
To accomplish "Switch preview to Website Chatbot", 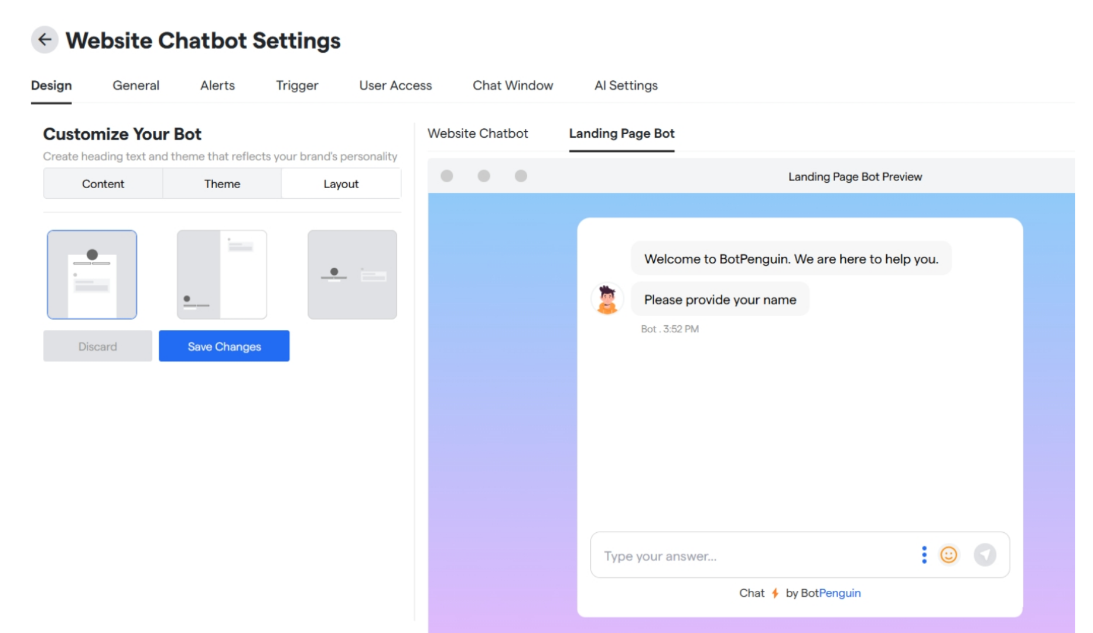I will tap(478, 134).
